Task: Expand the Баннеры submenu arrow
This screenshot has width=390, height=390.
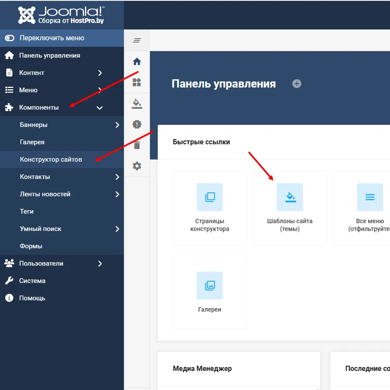Action: pyautogui.click(x=117, y=125)
